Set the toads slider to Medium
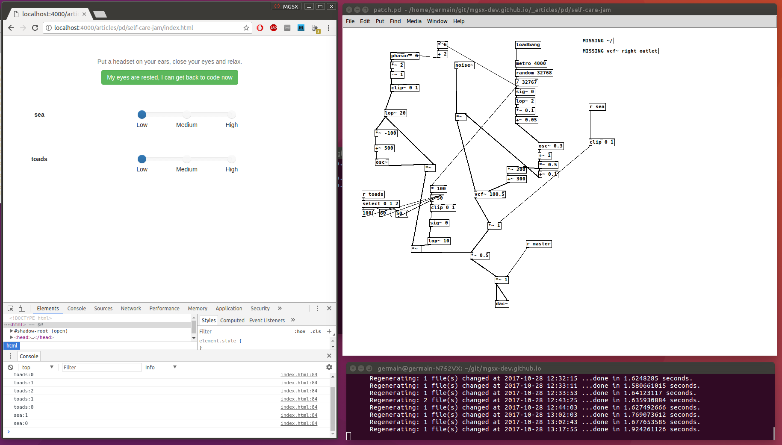782x445 pixels. [187, 159]
